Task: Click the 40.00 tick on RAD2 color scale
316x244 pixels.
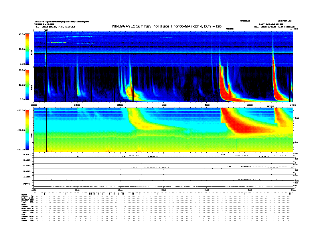Action: (x=22, y=34)
